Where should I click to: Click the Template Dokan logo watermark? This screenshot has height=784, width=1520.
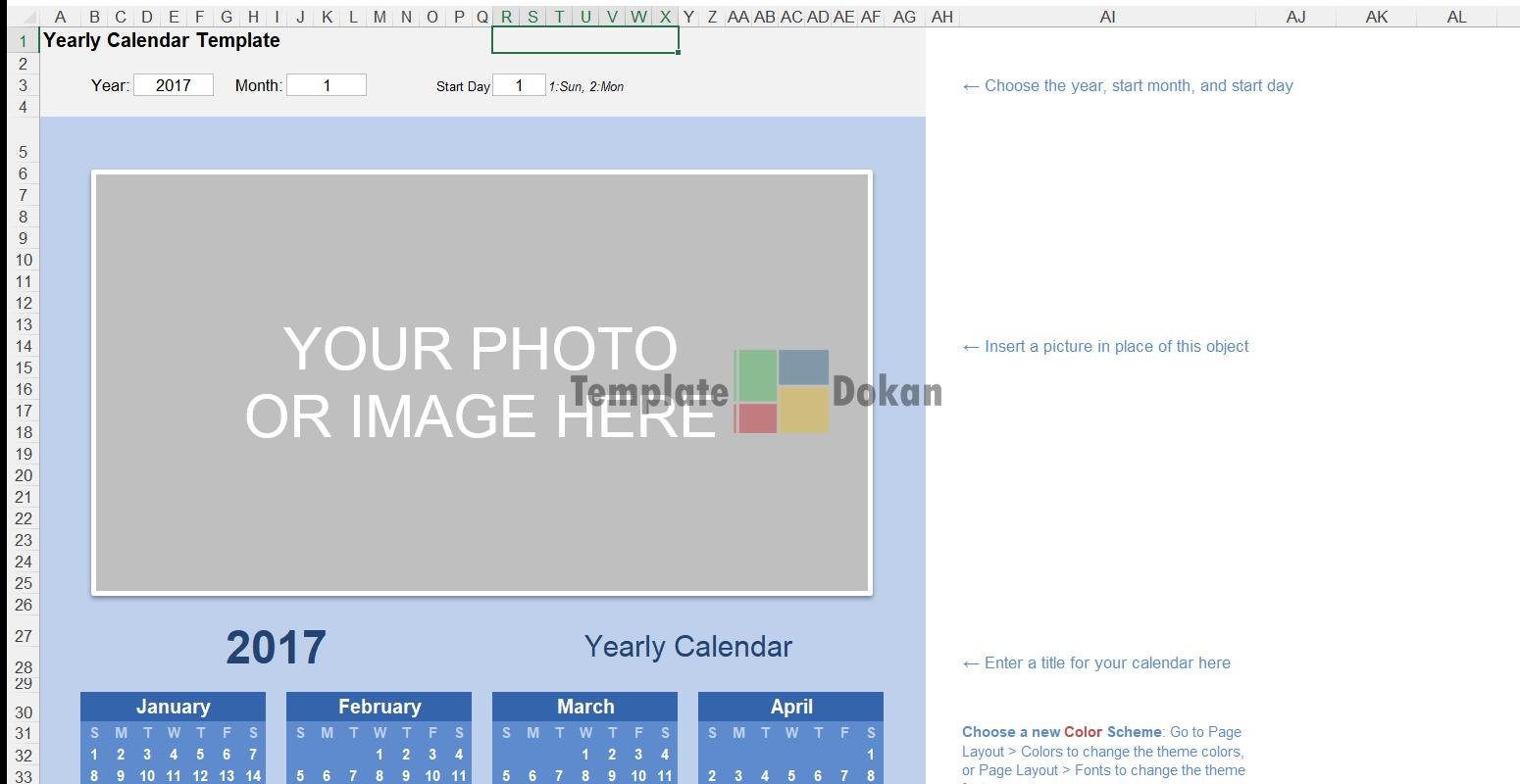click(782, 391)
